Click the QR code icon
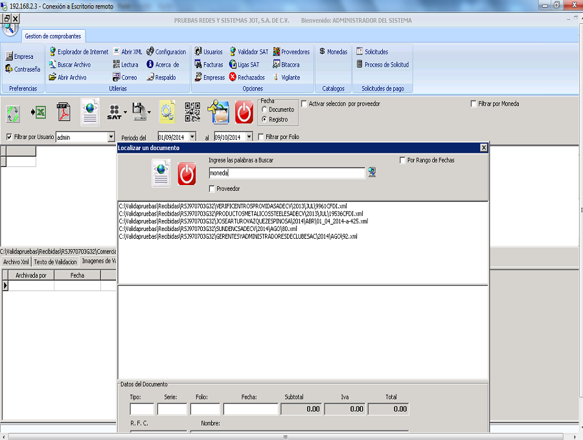This screenshot has height=440, width=583. pyautogui.click(x=192, y=112)
